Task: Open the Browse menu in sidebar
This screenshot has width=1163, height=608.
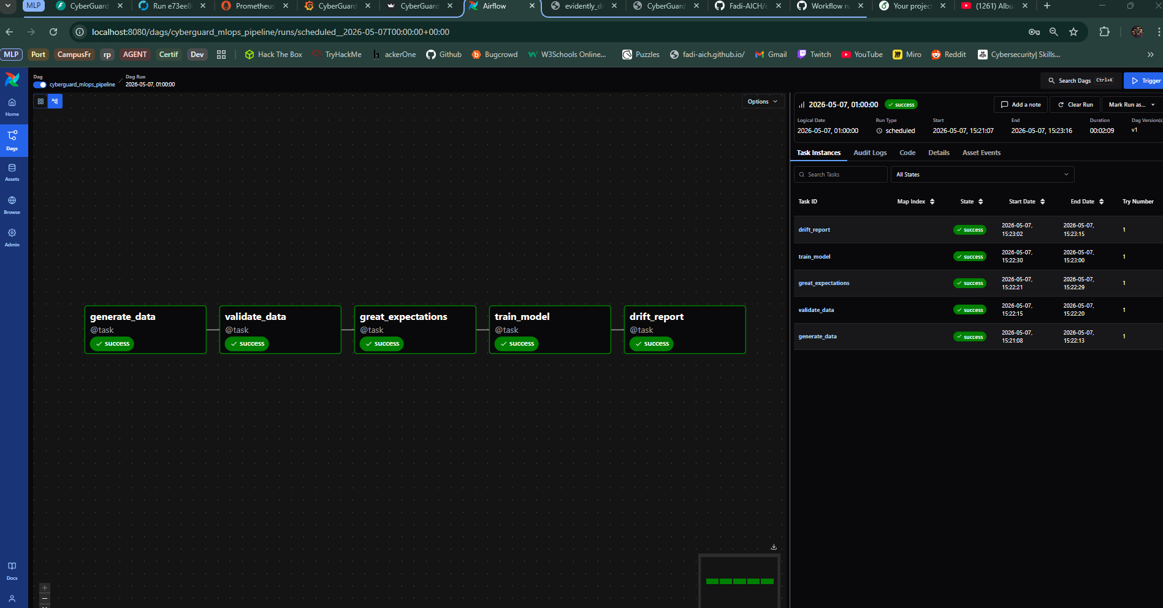Action: [12, 205]
